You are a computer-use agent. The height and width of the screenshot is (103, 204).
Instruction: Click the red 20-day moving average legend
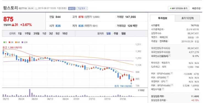tap(11, 42)
